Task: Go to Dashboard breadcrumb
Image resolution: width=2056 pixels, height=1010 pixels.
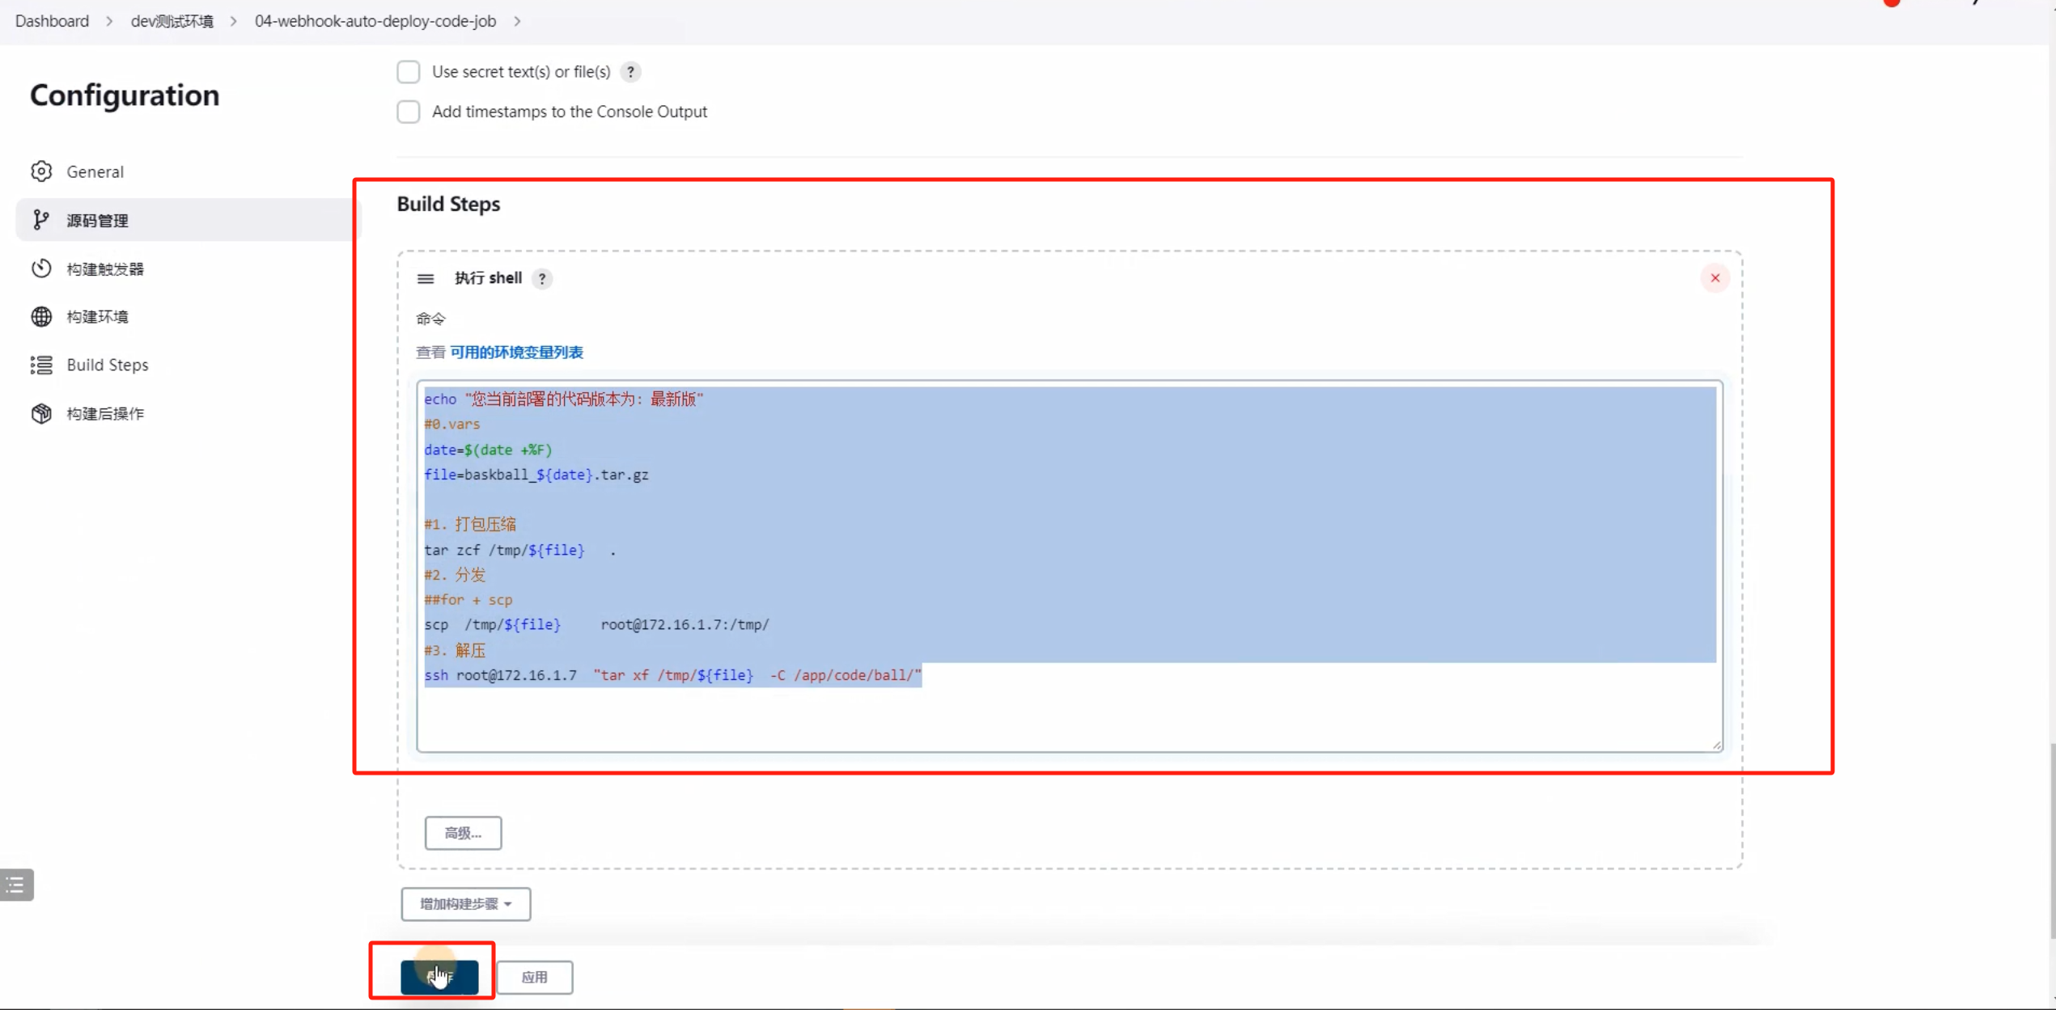Action: [x=52, y=21]
